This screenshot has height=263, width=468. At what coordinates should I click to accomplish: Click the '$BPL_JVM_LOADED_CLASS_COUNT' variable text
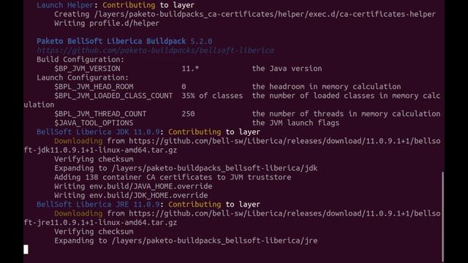point(113,96)
